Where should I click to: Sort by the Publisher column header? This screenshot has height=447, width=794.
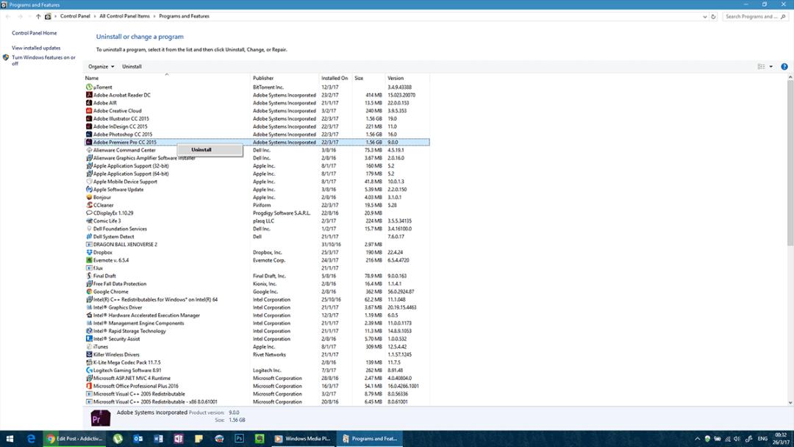[x=285, y=78]
